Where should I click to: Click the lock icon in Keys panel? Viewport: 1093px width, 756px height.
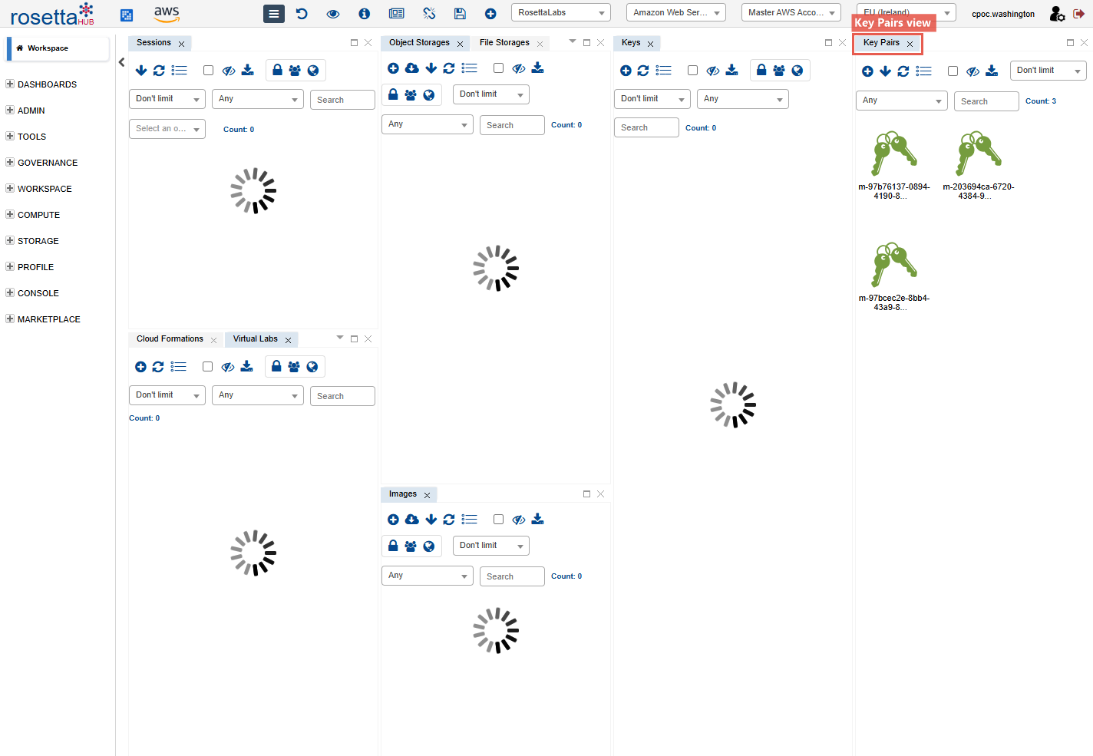[x=761, y=71]
